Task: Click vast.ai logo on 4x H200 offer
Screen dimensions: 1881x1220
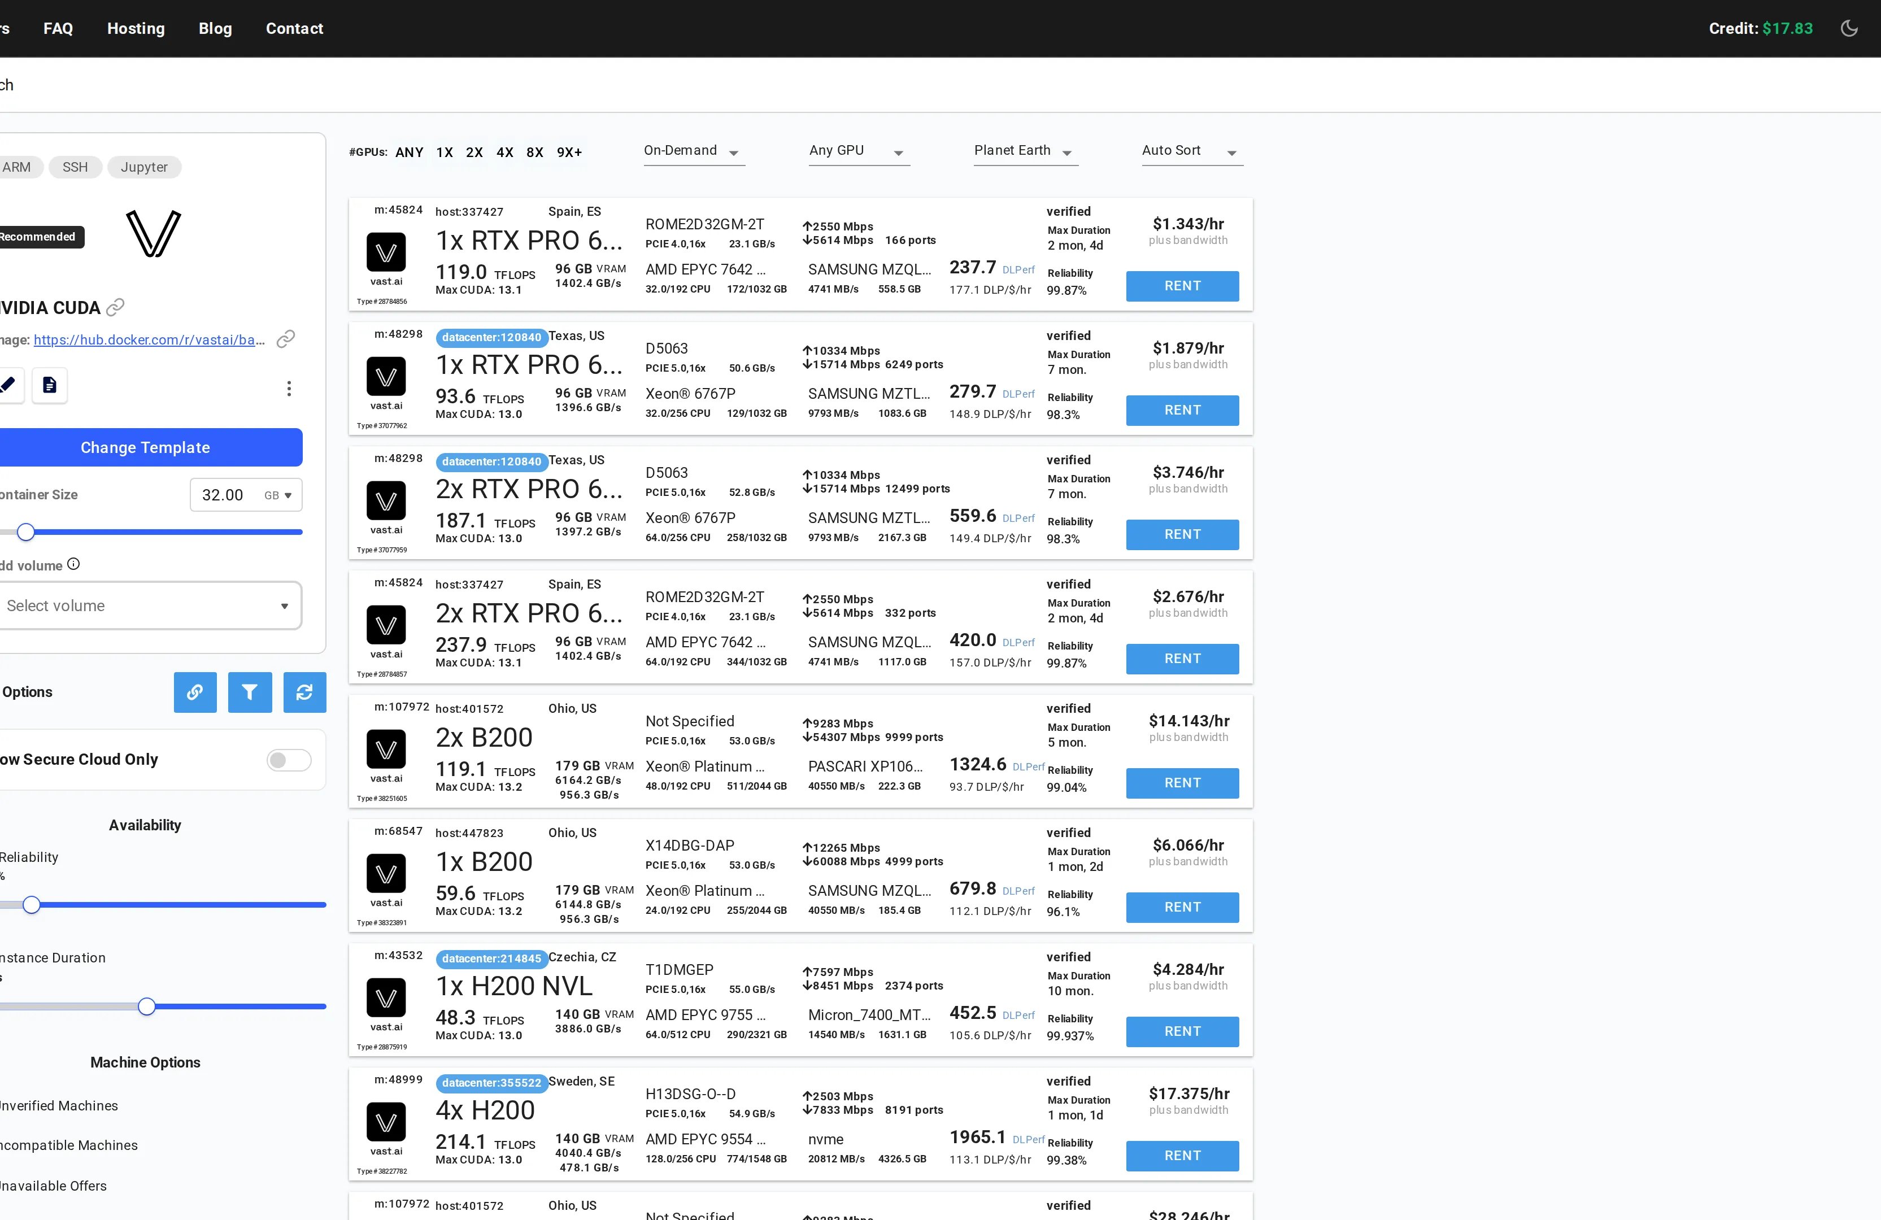Action: coord(386,1122)
